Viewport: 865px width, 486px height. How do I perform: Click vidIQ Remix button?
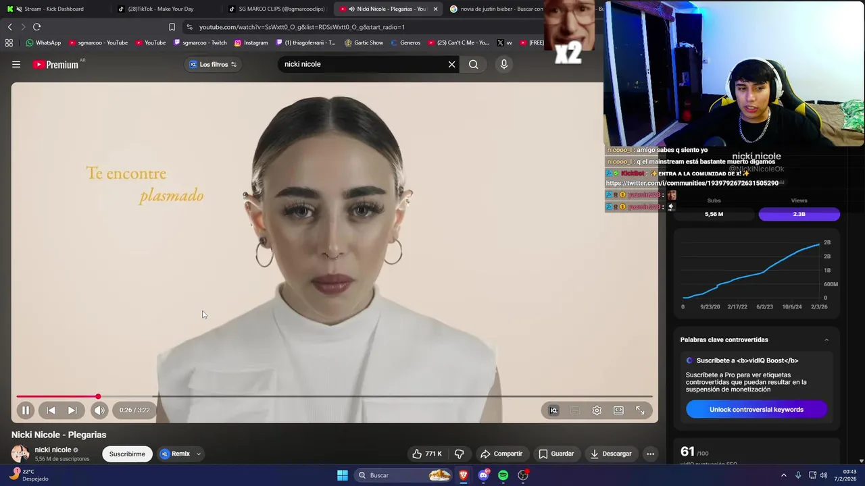175,454
